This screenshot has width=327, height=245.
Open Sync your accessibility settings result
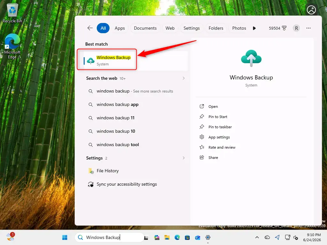click(x=135, y=184)
